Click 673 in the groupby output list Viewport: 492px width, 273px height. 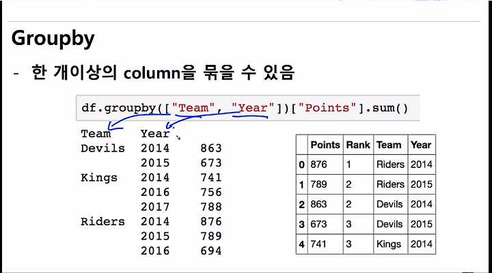coord(211,162)
